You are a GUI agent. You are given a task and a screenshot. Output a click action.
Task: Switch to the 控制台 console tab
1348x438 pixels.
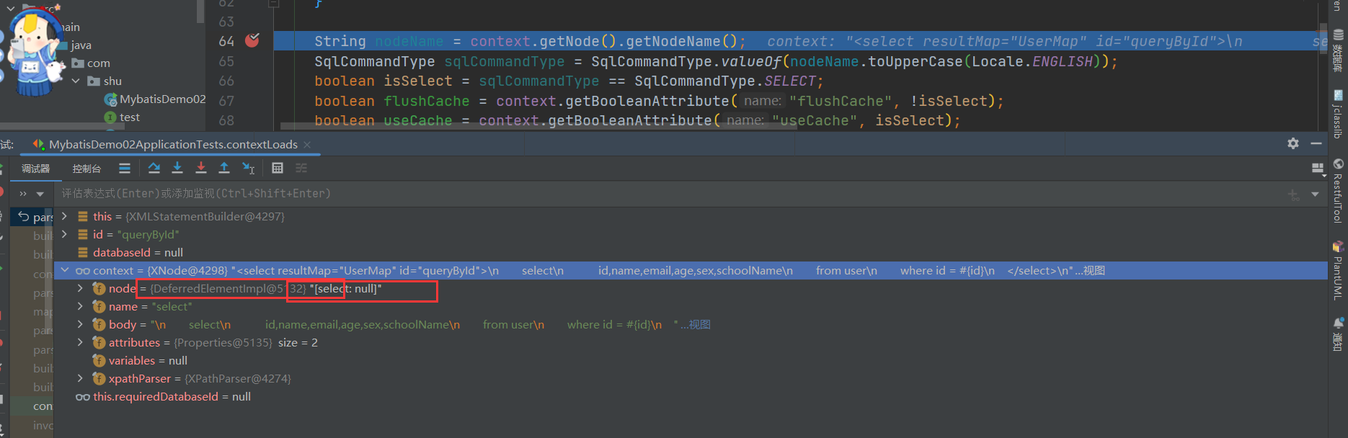(87, 169)
